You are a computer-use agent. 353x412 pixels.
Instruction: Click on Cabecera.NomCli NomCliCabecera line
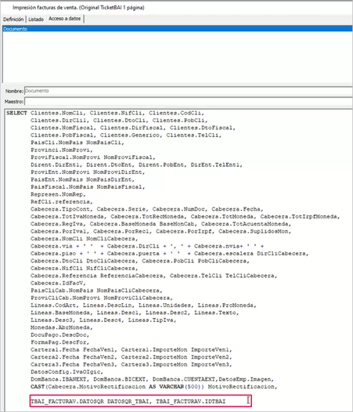point(84,239)
